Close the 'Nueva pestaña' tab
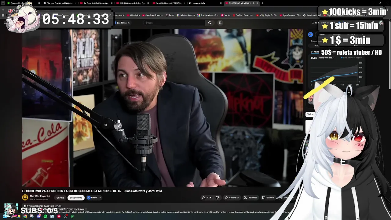The image size is (391, 220). [x=221, y=3]
